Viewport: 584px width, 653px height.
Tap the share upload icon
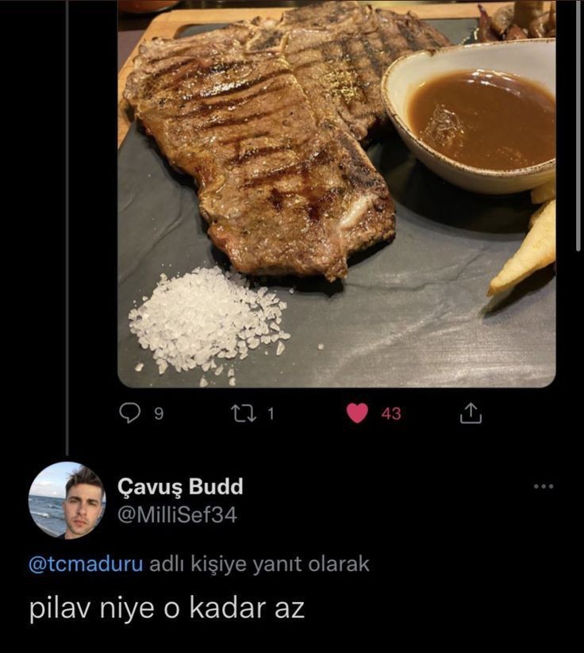tap(471, 413)
